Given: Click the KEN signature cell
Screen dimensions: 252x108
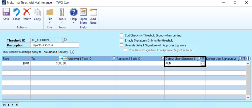Looking at the screenshot, I should 182,63.
